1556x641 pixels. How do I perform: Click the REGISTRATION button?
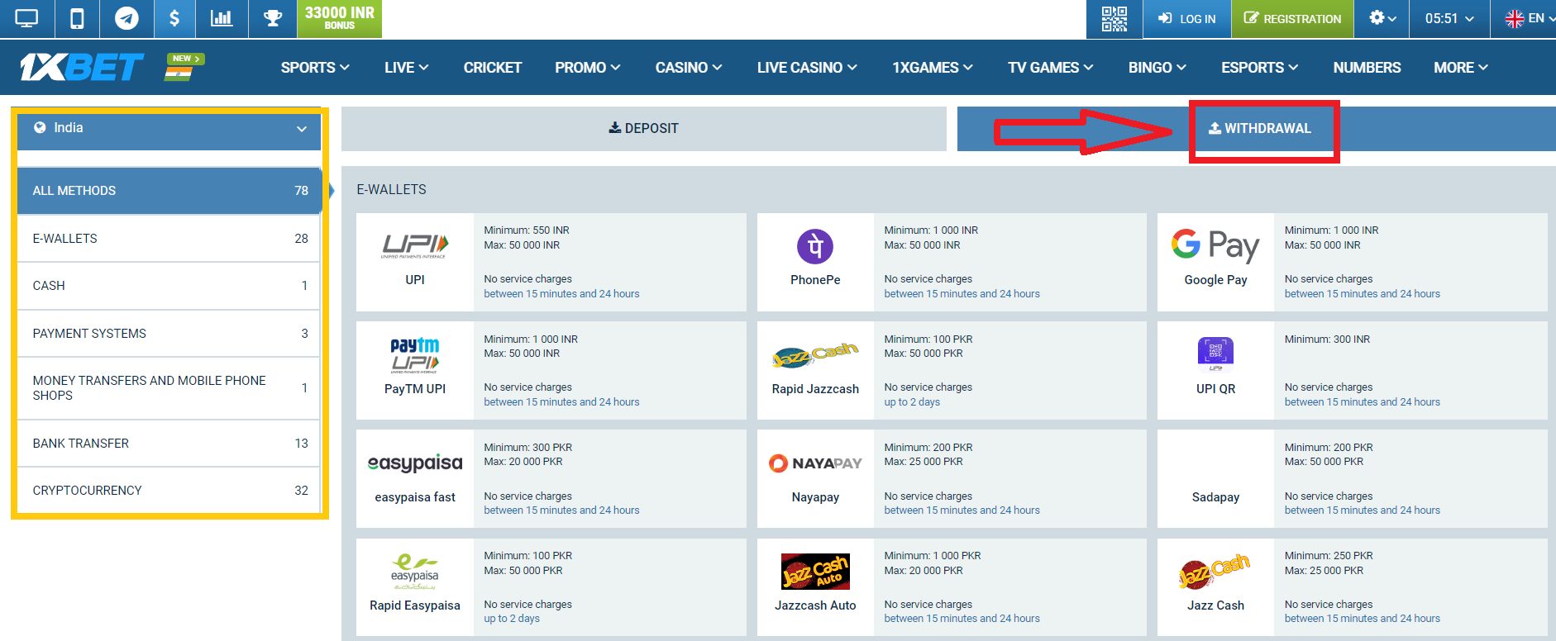1292,19
